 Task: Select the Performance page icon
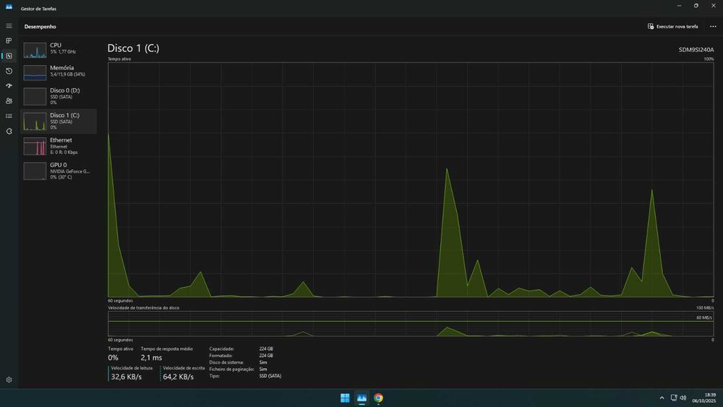(x=9, y=56)
